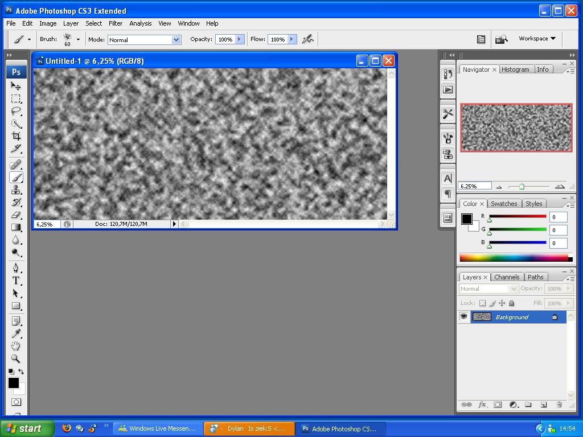Image resolution: width=583 pixels, height=437 pixels.
Task: Select the Lasso tool
Action: 16,111
